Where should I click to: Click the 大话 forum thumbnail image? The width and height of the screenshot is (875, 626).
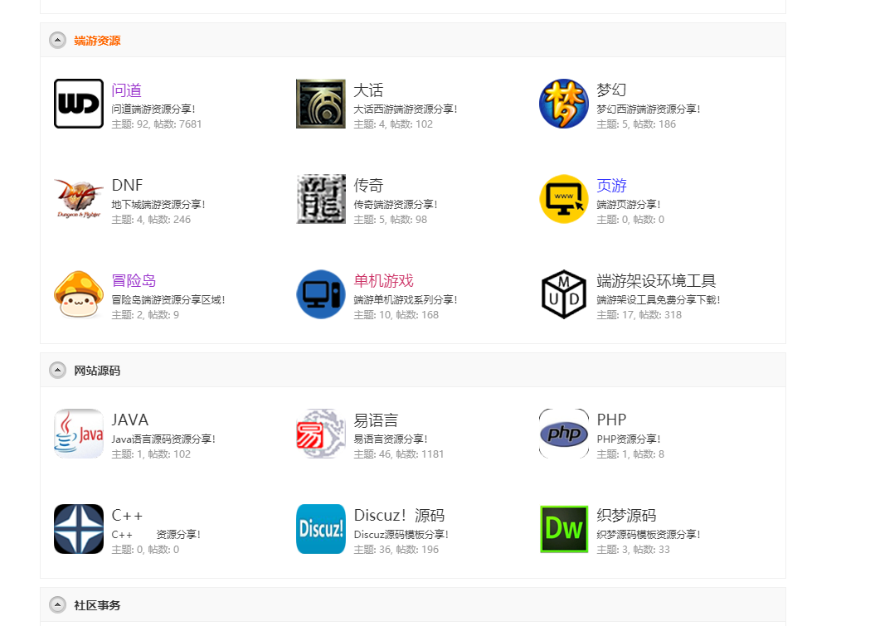click(x=321, y=104)
